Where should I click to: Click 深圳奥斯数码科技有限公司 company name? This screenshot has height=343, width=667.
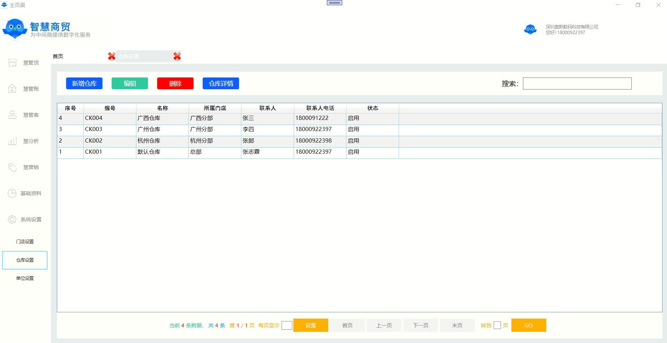572,27
